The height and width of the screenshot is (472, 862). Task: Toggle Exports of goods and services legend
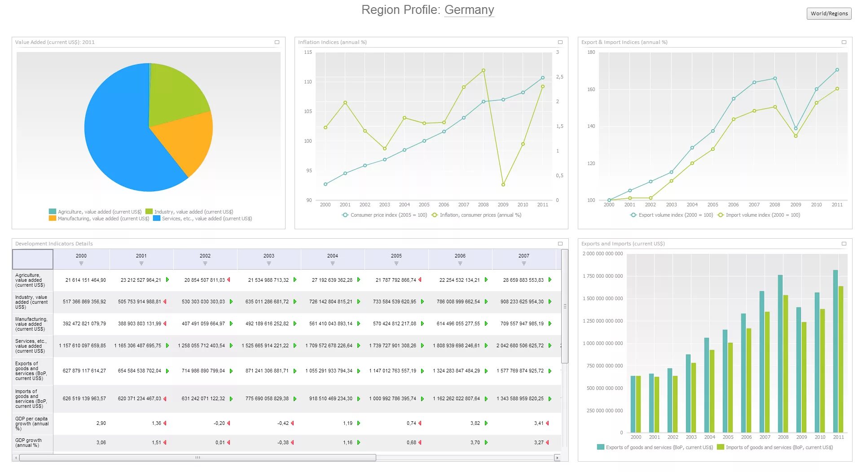pyautogui.click(x=655, y=447)
